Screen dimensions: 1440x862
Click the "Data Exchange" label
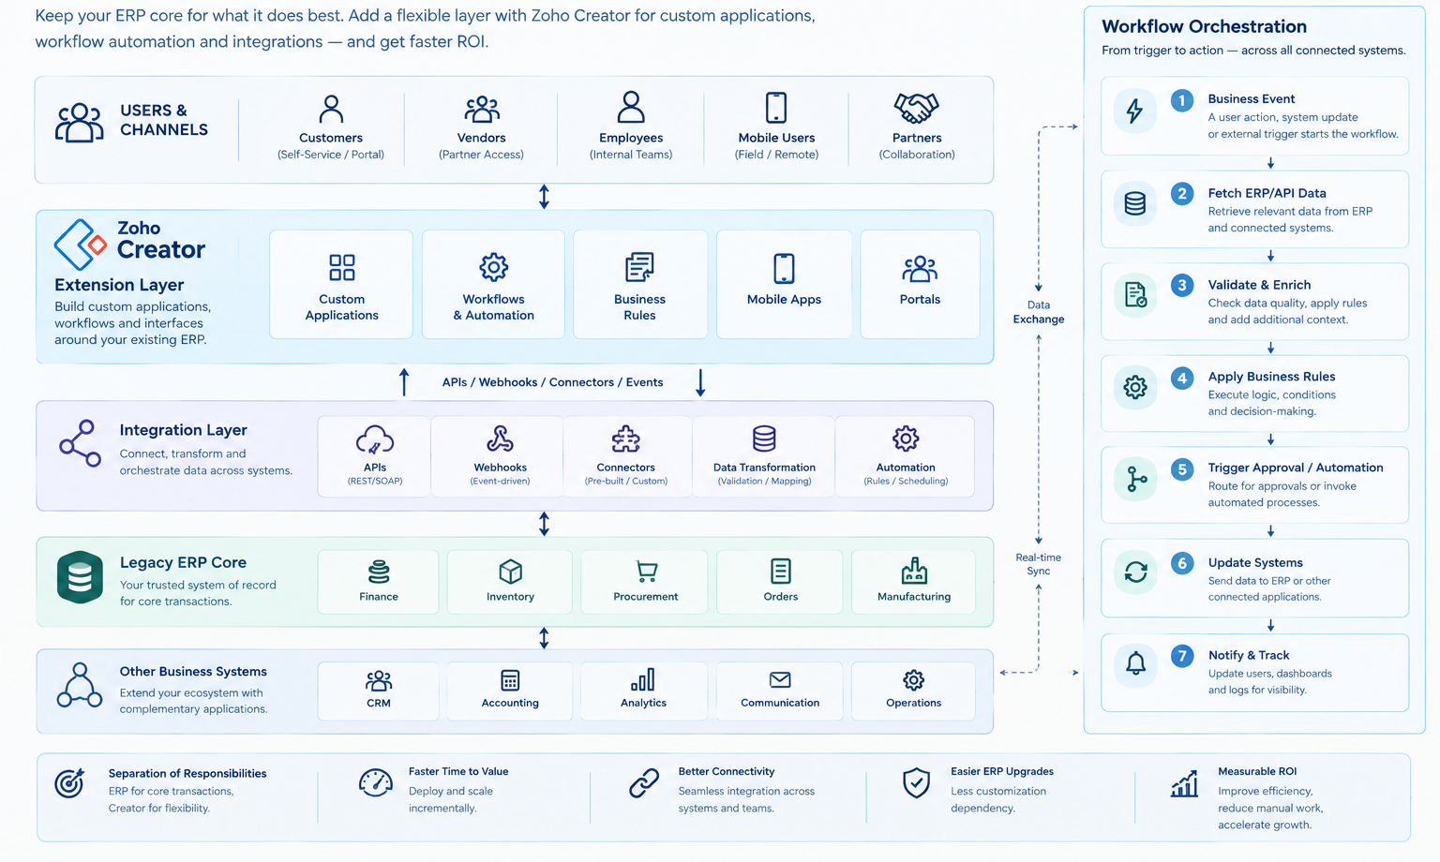[1039, 312]
